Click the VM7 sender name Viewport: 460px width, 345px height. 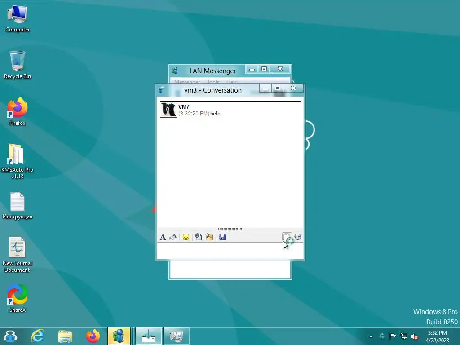click(x=184, y=107)
